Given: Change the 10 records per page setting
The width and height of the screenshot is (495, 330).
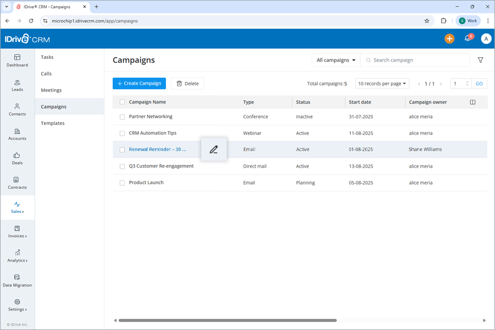Looking at the screenshot, I should pos(381,83).
